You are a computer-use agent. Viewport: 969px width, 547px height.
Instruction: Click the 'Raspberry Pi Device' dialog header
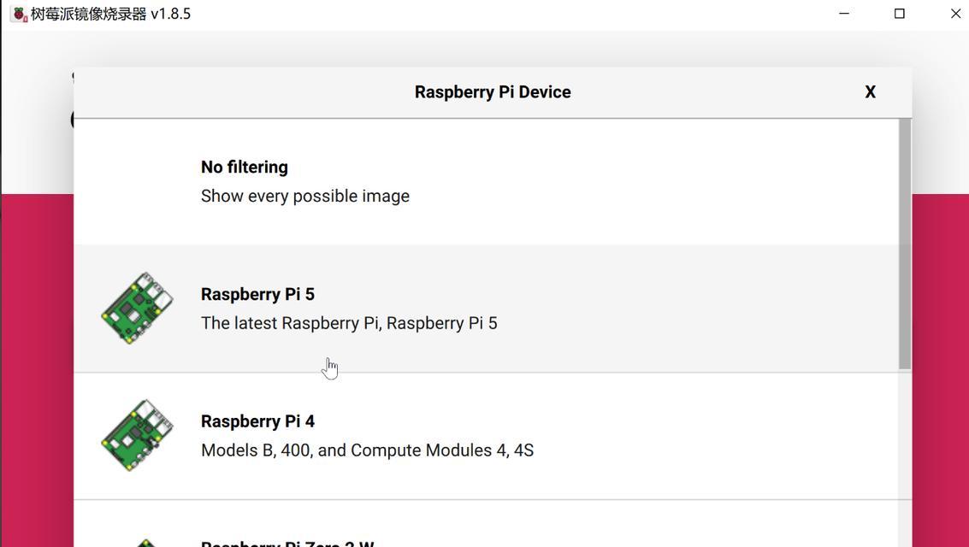(x=492, y=92)
